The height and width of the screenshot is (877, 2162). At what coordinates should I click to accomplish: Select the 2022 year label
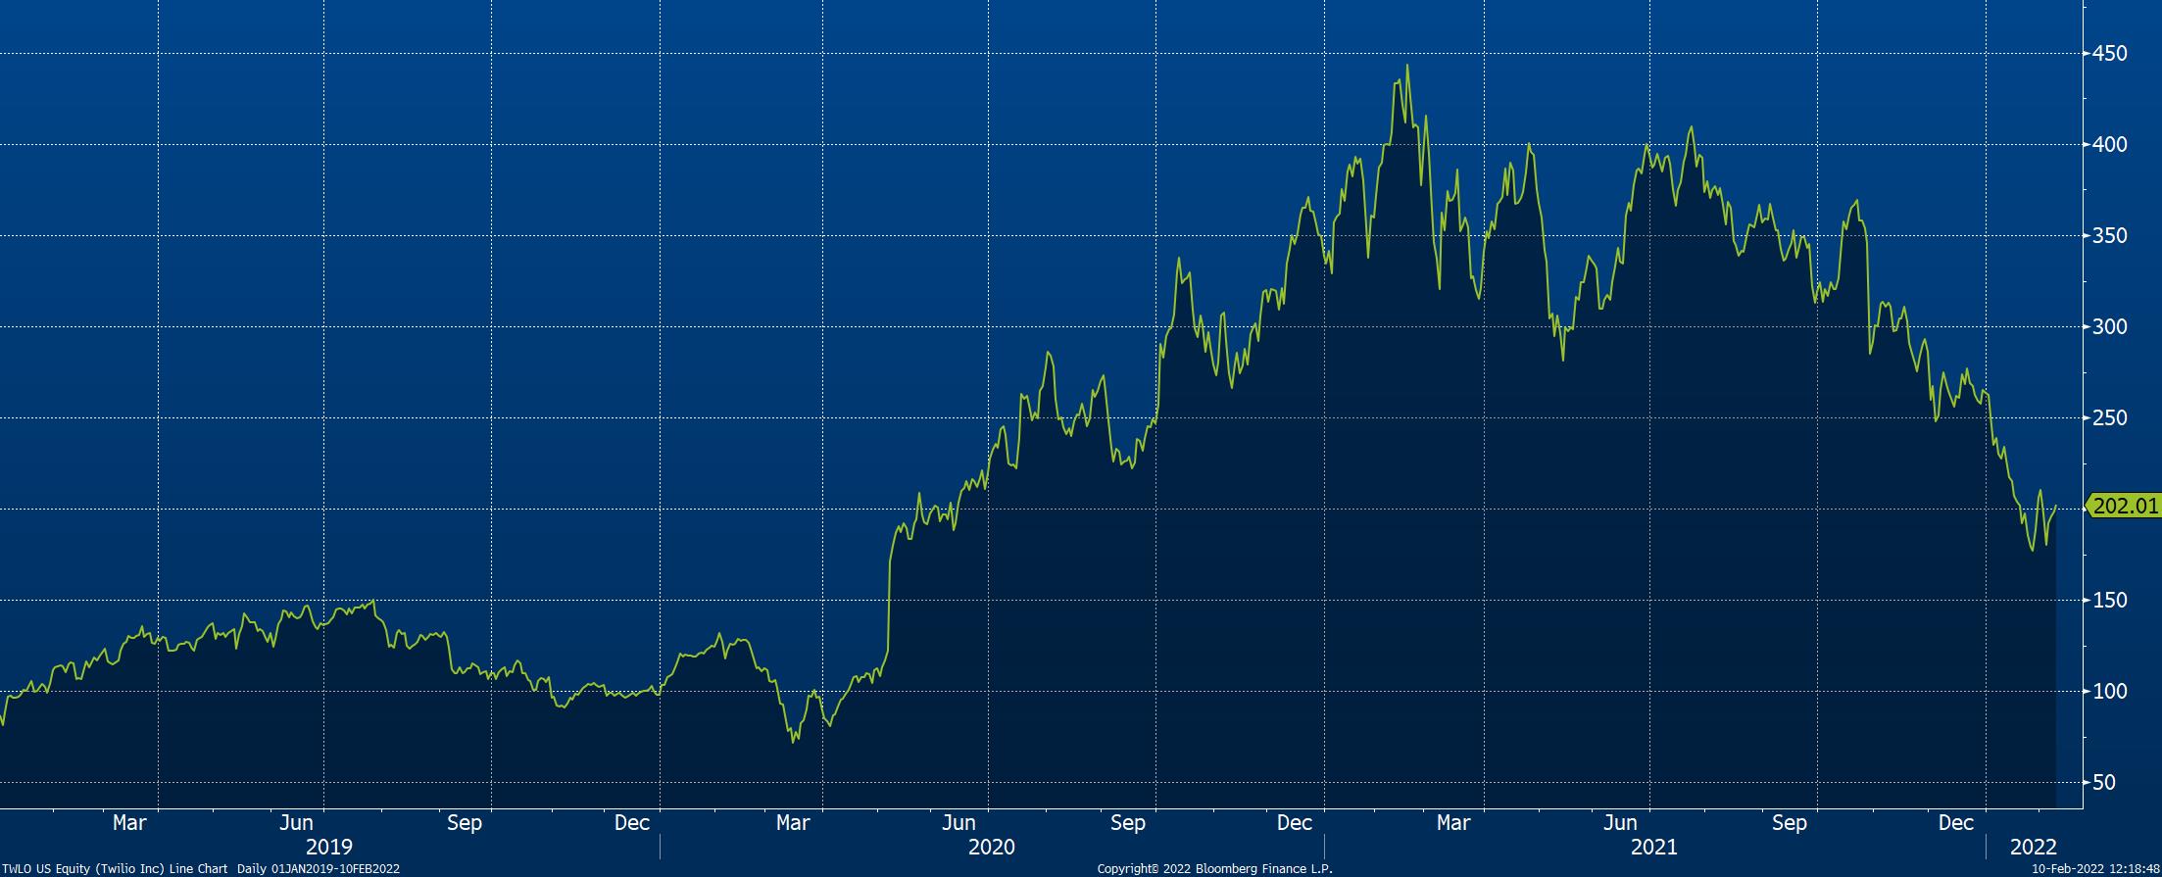click(2034, 847)
